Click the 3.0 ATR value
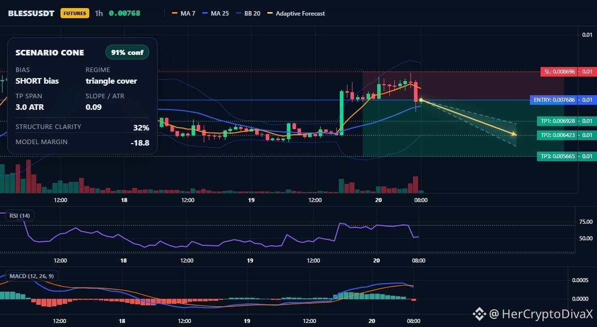The image size is (597, 327). pyautogui.click(x=30, y=107)
